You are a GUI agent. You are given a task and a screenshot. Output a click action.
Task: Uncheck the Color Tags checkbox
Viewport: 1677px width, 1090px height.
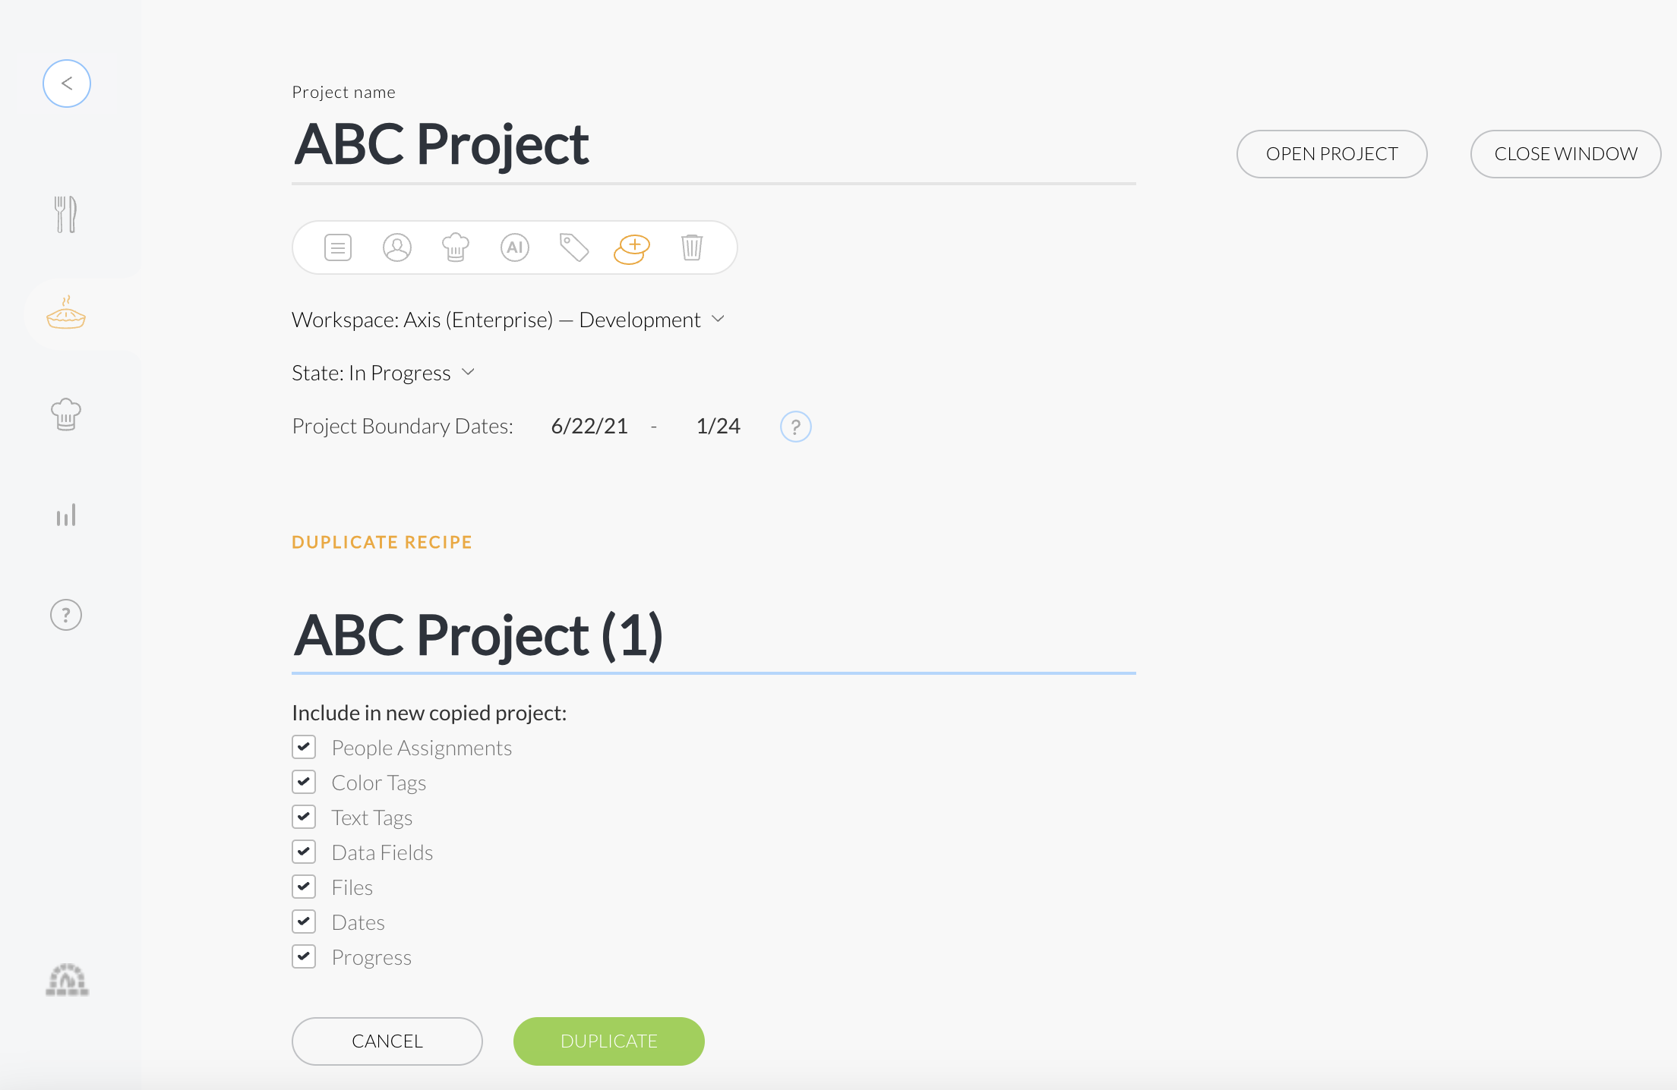(x=304, y=782)
